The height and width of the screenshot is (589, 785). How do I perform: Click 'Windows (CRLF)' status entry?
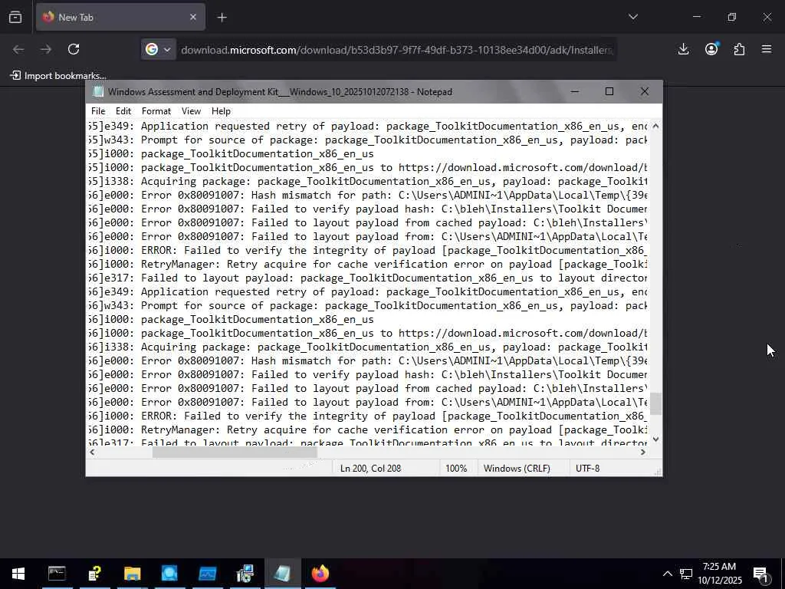coord(517,469)
